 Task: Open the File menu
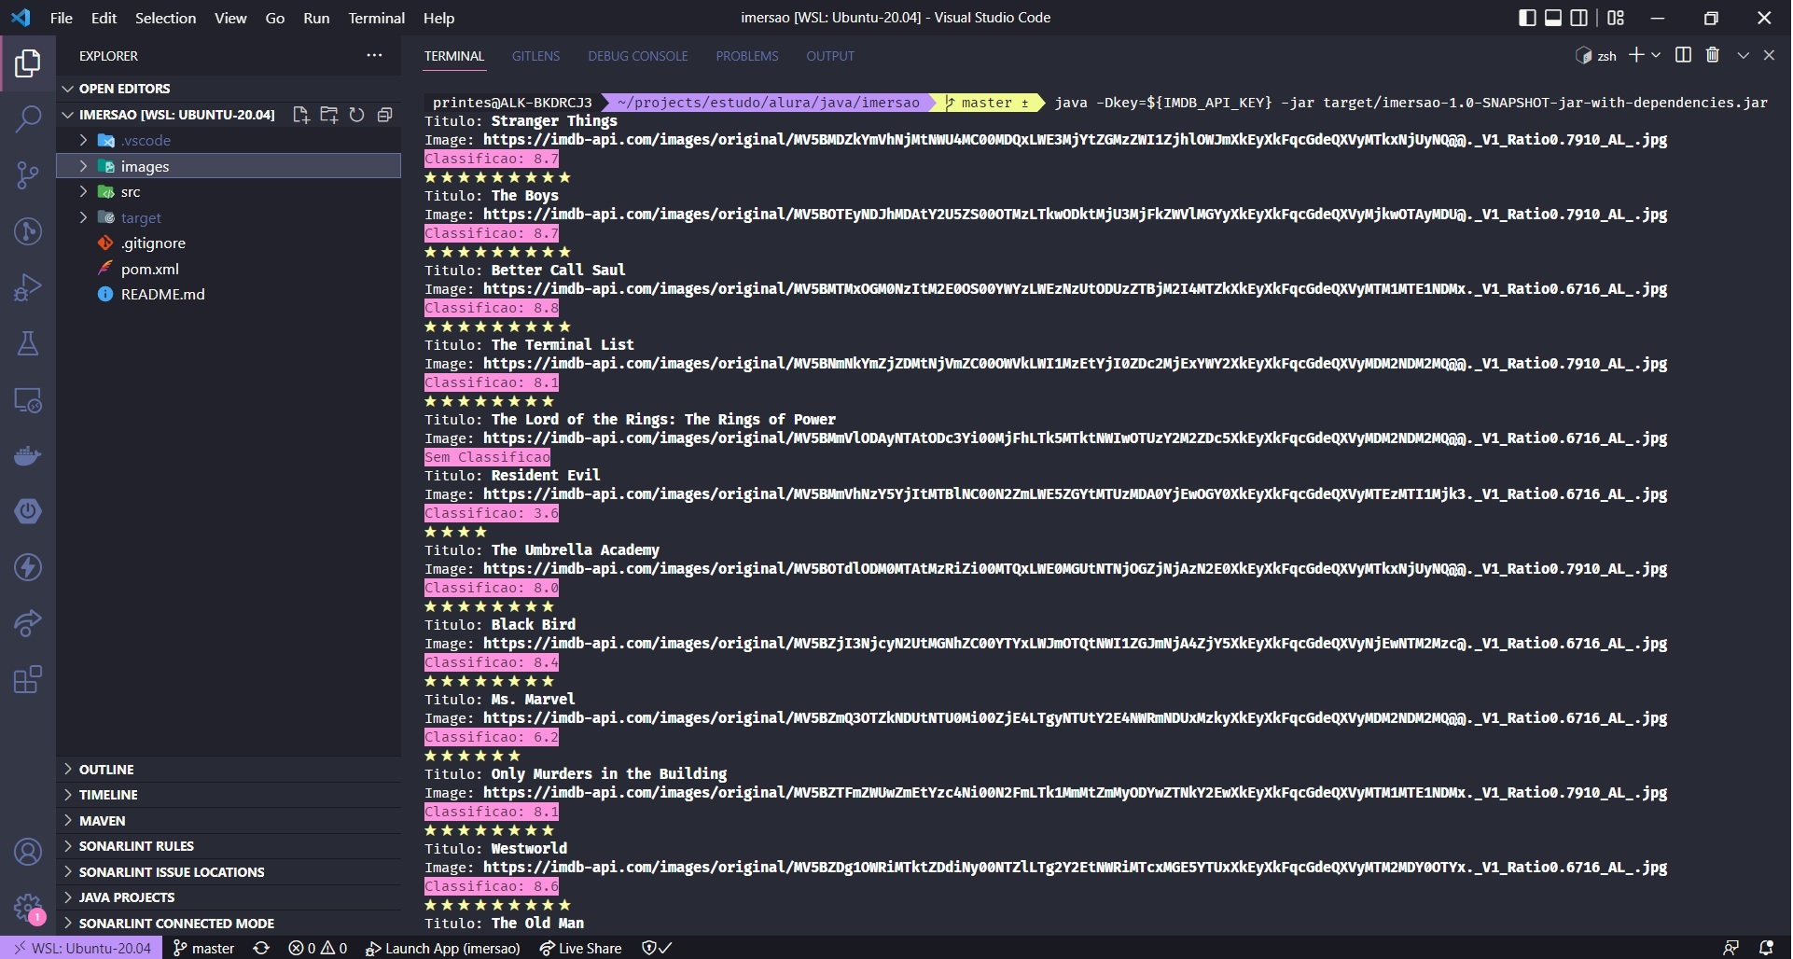pyautogui.click(x=61, y=18)
